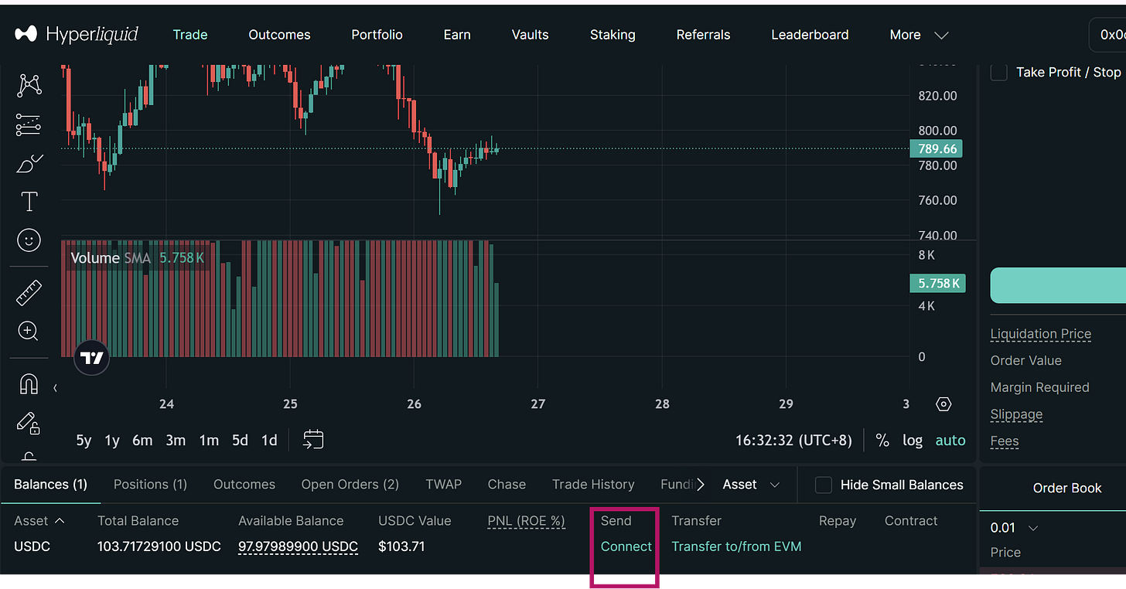Select the text annotation tool

click(29, 202)
